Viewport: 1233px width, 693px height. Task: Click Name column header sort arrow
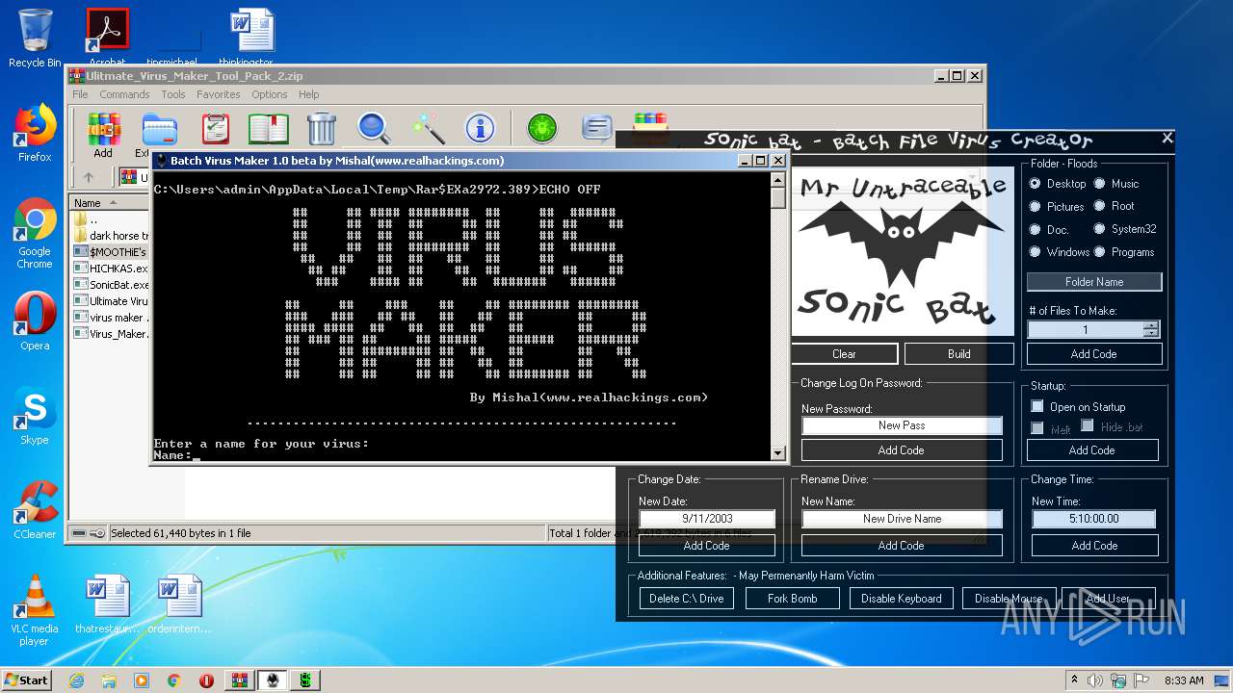(114, 203)
